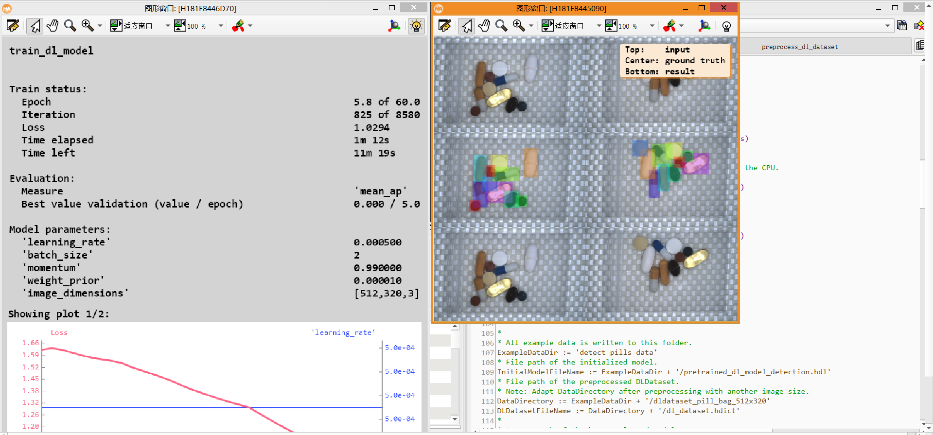Click code line 109 defining InitialModelFileName
Screen dimensions: 933x435
[x=664, y=372]
